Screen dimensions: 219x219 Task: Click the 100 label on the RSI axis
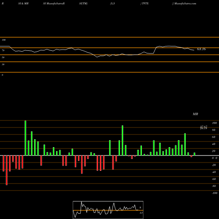coord(4,40)
